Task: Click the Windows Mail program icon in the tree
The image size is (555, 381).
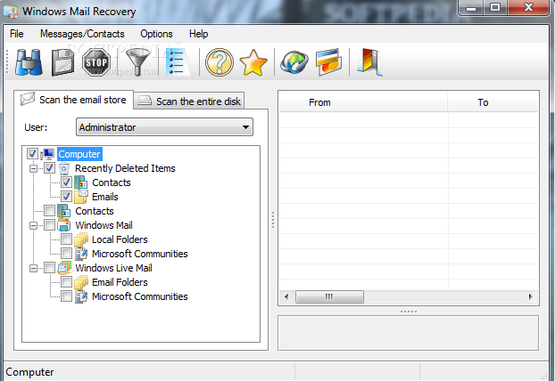Action: tap(64, 225)
